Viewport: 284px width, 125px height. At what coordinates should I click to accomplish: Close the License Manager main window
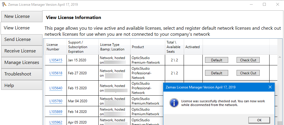click(x=277, y=5)
